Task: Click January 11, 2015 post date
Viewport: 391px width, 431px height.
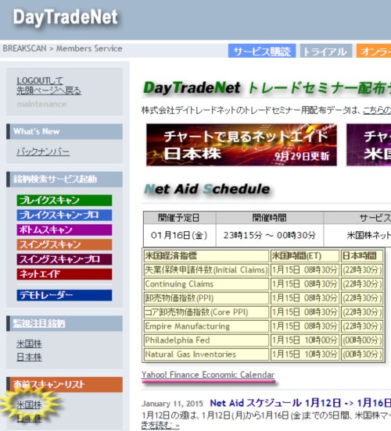Action: point(172,404)
